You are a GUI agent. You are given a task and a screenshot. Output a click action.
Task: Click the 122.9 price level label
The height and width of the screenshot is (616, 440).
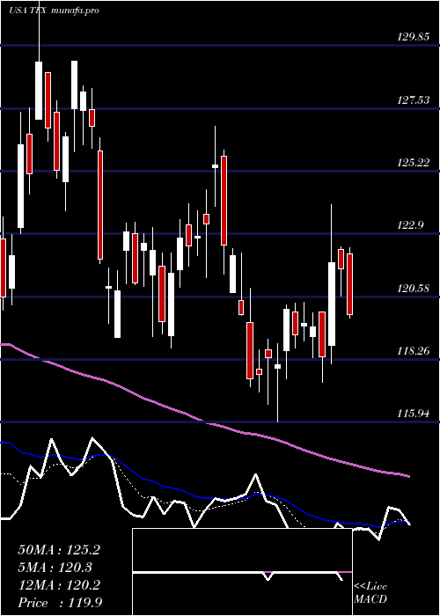click(x=411, y=225)
